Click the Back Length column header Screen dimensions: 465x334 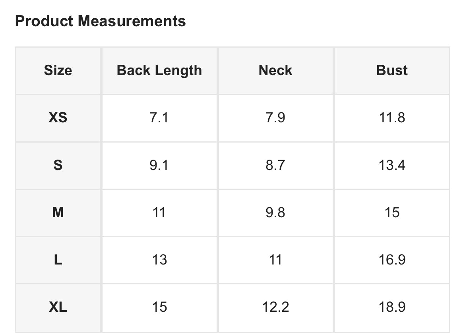159,70
